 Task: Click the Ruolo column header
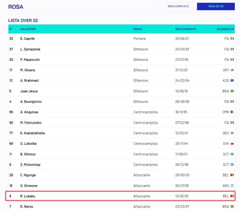pyautogui.click(x=138, y=29)
